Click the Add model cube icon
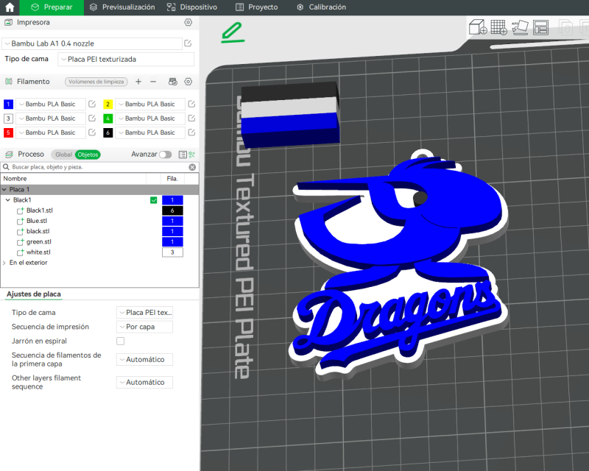The image size is (589, 471). 478,27
